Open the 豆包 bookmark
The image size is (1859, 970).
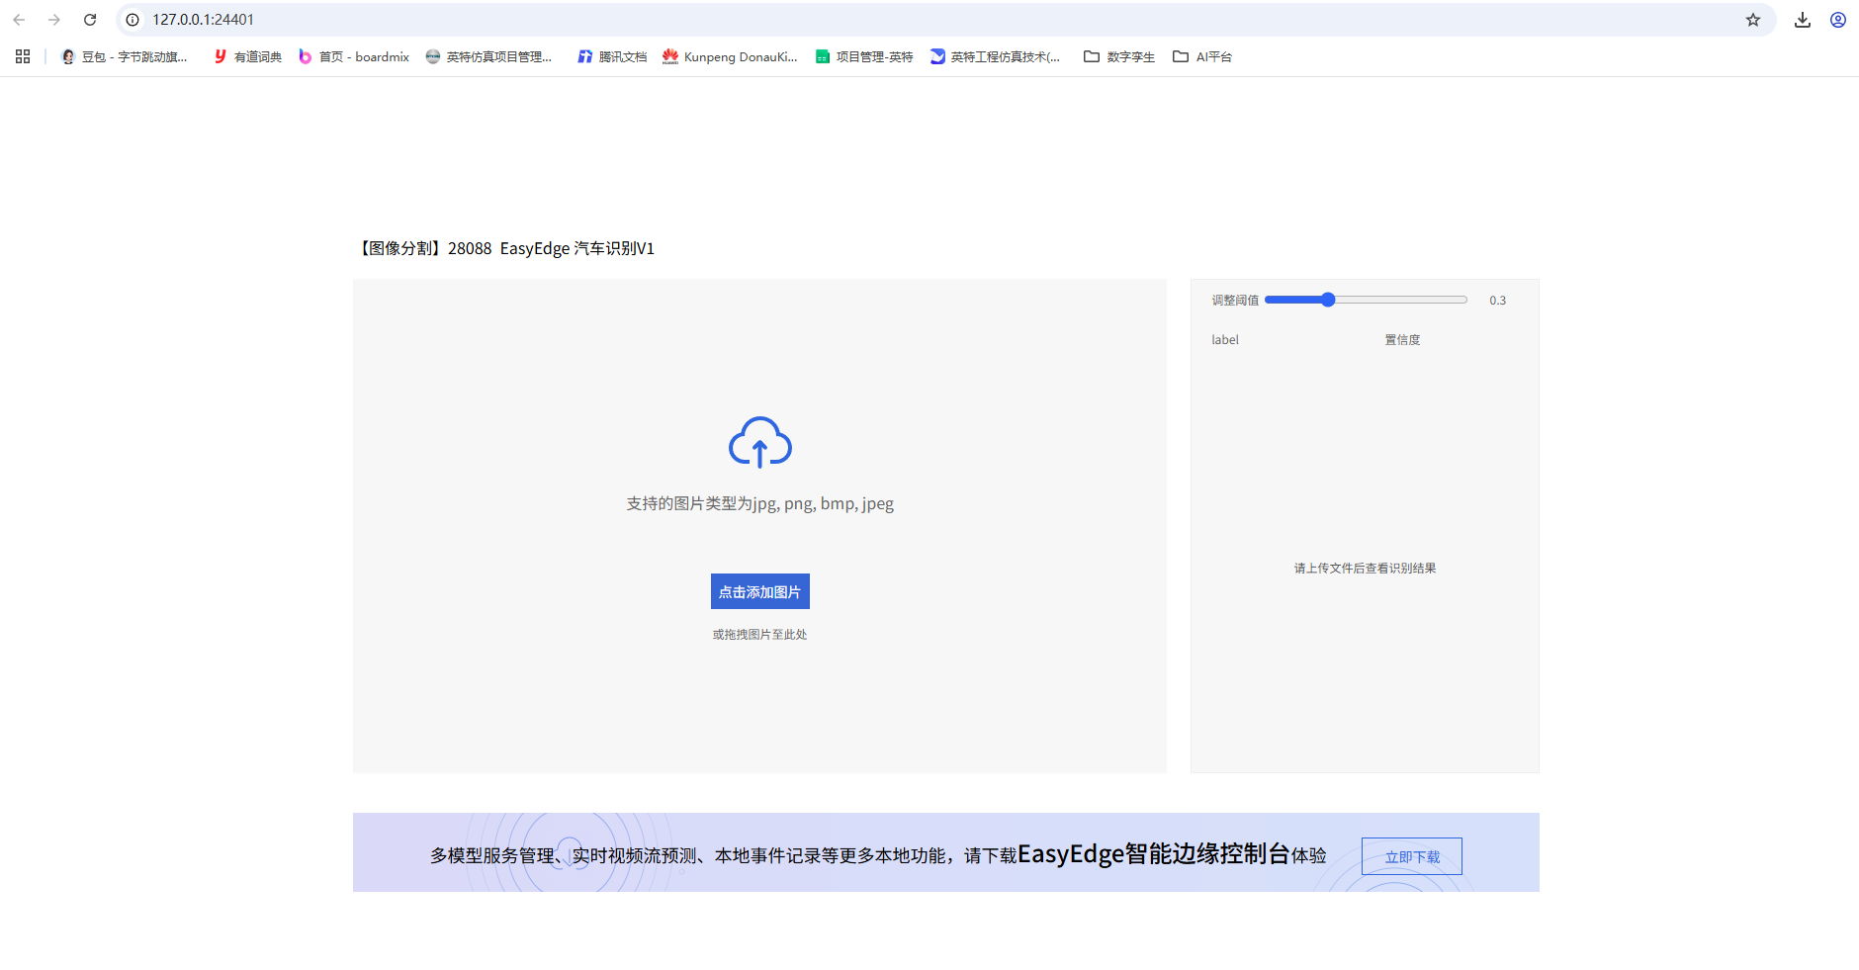(x=124, y=56)
